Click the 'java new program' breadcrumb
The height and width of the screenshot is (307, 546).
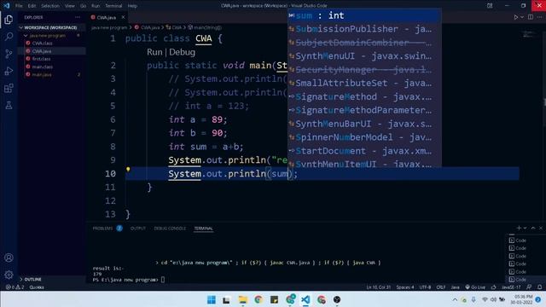[x=109, y=27]
